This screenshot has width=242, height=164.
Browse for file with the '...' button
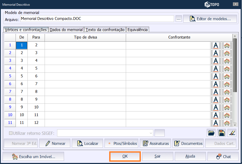tap(178, 19)
